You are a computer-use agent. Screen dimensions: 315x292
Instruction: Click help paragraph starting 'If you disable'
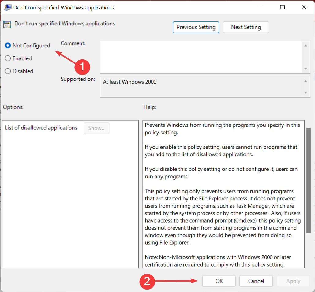(x=221, y=173)
